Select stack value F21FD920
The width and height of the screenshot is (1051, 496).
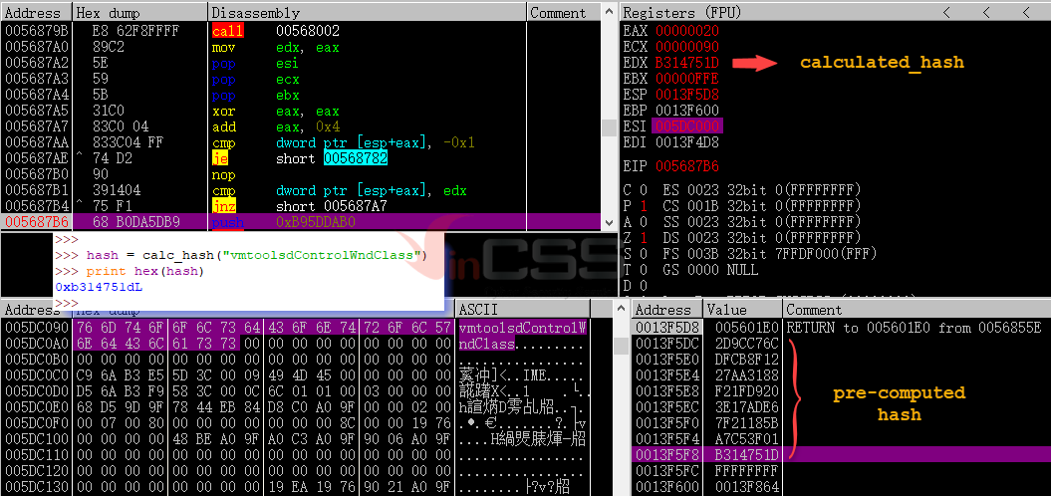coord(746,390)
